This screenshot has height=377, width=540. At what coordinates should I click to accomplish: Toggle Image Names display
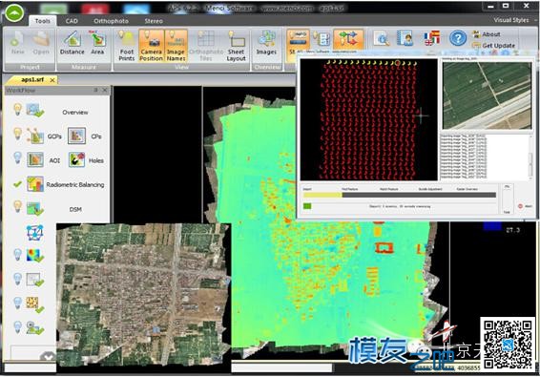pos(176,46)
